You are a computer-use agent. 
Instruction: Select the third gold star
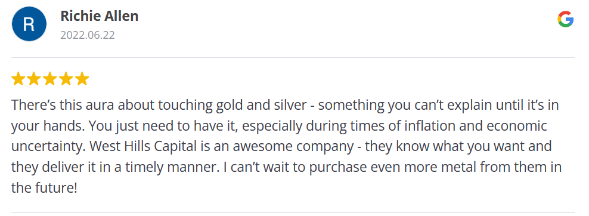coord(50,79)
